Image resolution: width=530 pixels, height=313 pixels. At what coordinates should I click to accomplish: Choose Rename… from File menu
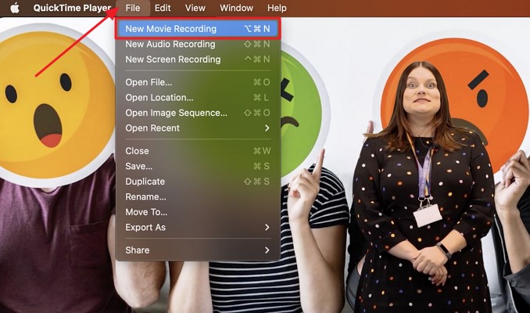(x=198, y=196)
